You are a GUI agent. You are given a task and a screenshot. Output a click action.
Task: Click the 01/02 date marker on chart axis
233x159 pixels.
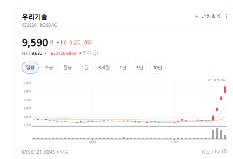pyautogui.click(x=174, y=142)
